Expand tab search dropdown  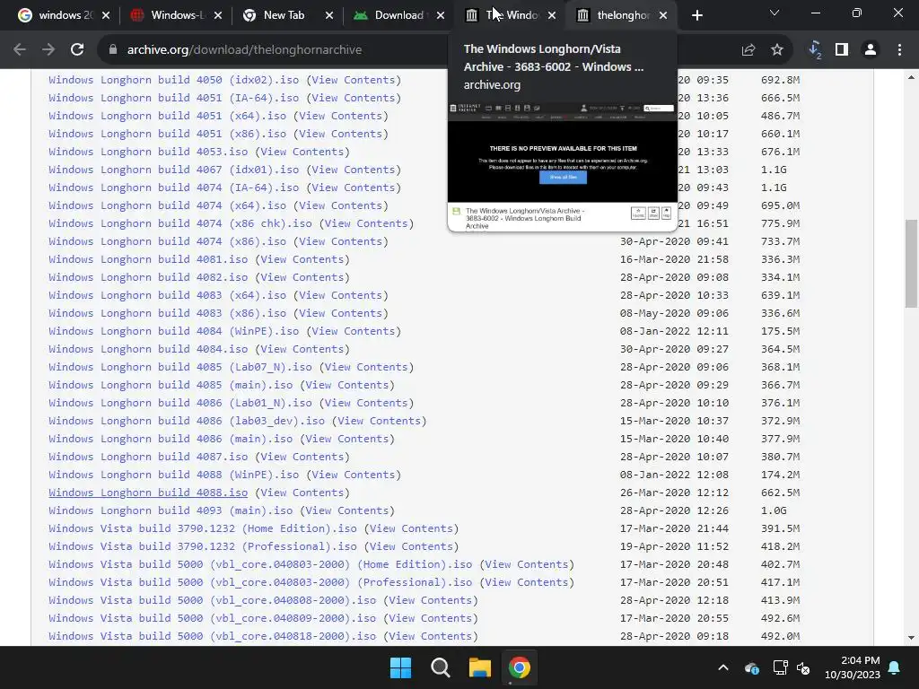(x=775, y=13)
